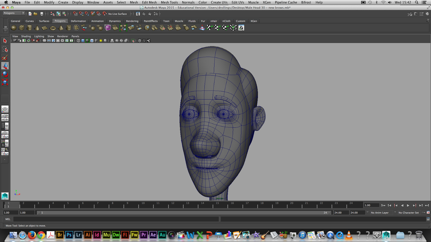This screenshot has height=242, width=431.
Task: Open the Mesh Tools menu
Action: pyautogui.click(x=169, y=2)
